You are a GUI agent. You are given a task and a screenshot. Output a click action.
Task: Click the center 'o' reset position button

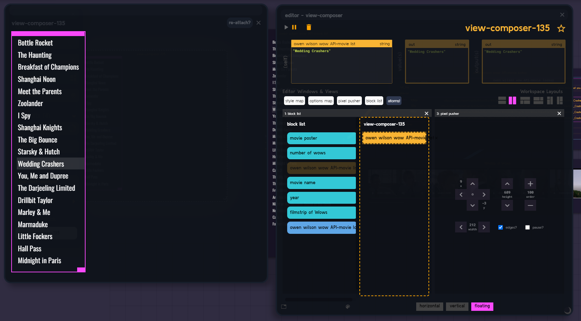[x=473, y=195]
